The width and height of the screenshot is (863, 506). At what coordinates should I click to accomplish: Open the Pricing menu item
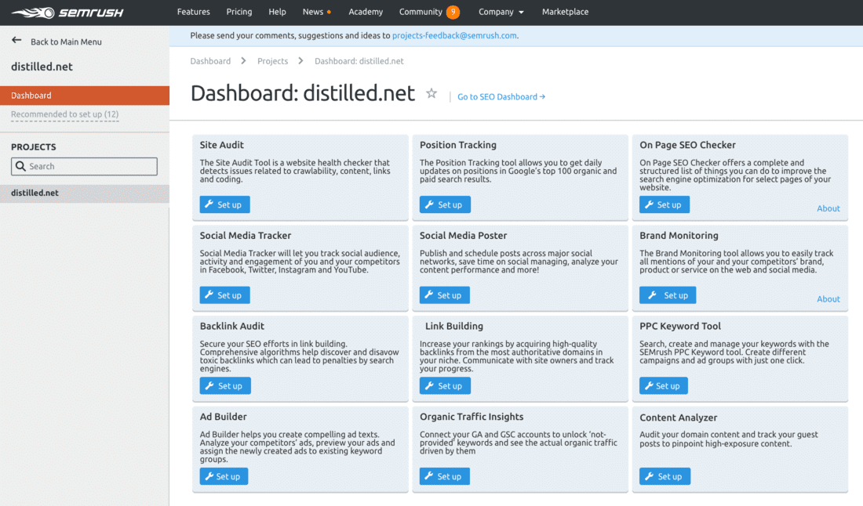pos(239,12)
